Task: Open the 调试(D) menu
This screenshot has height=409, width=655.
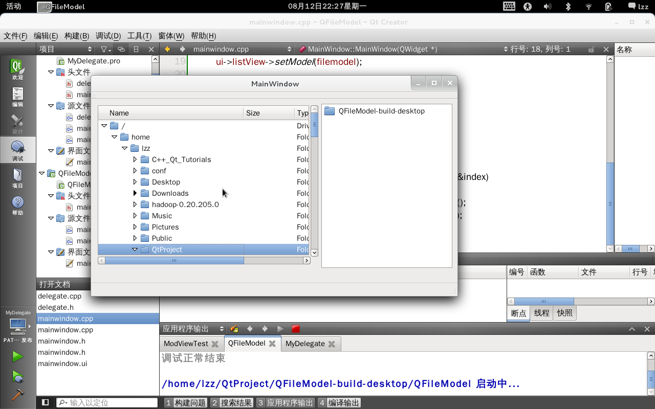Action: (x=108, y=36)
